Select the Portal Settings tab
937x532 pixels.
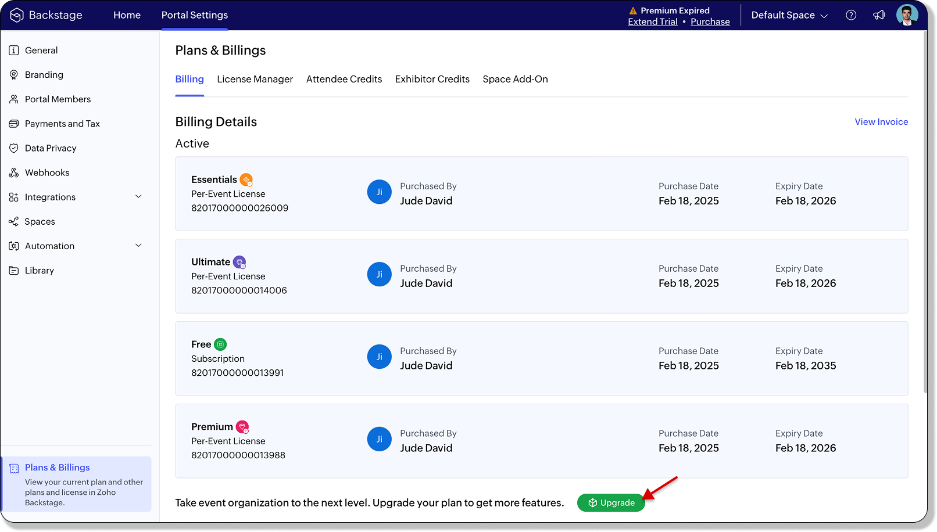(x=195, y=15)
